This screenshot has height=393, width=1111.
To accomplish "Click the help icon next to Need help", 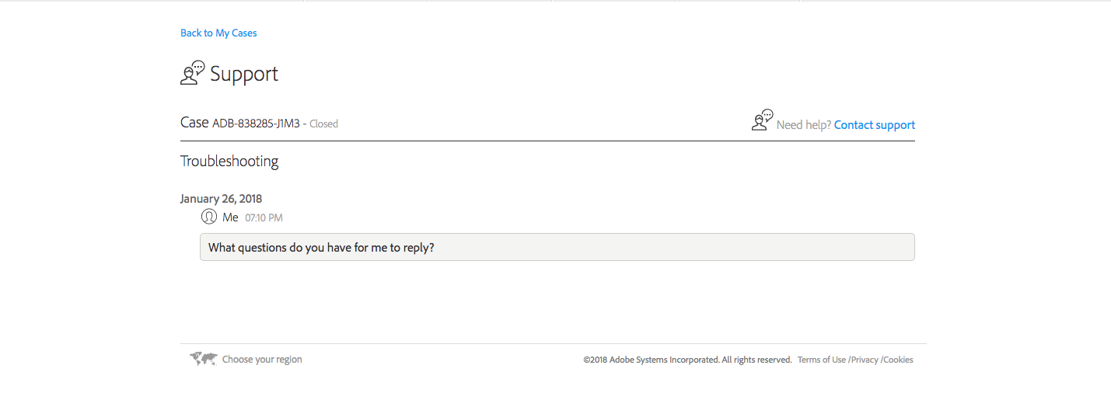I will (x=762, y=120).
